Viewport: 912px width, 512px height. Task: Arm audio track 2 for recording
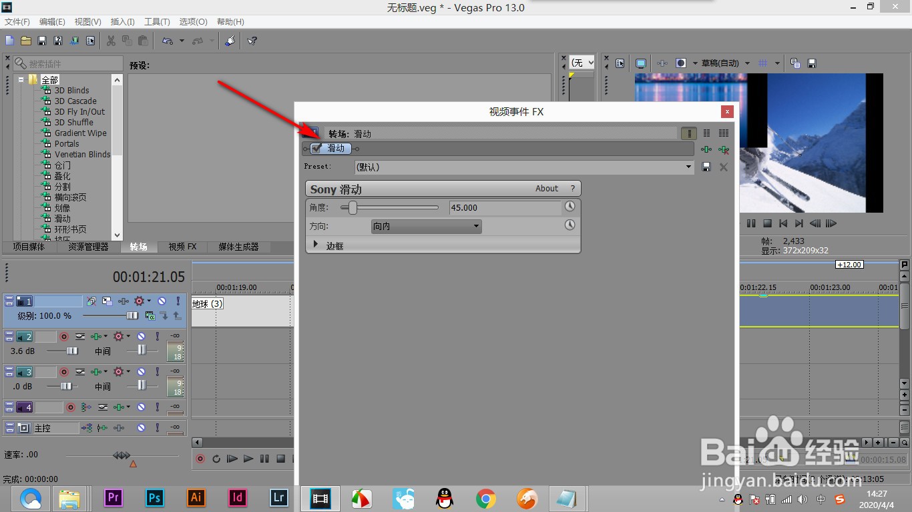[x=64, y=337]
